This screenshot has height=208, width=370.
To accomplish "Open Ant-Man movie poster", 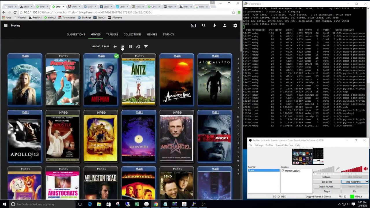I will tap(101, 80).
